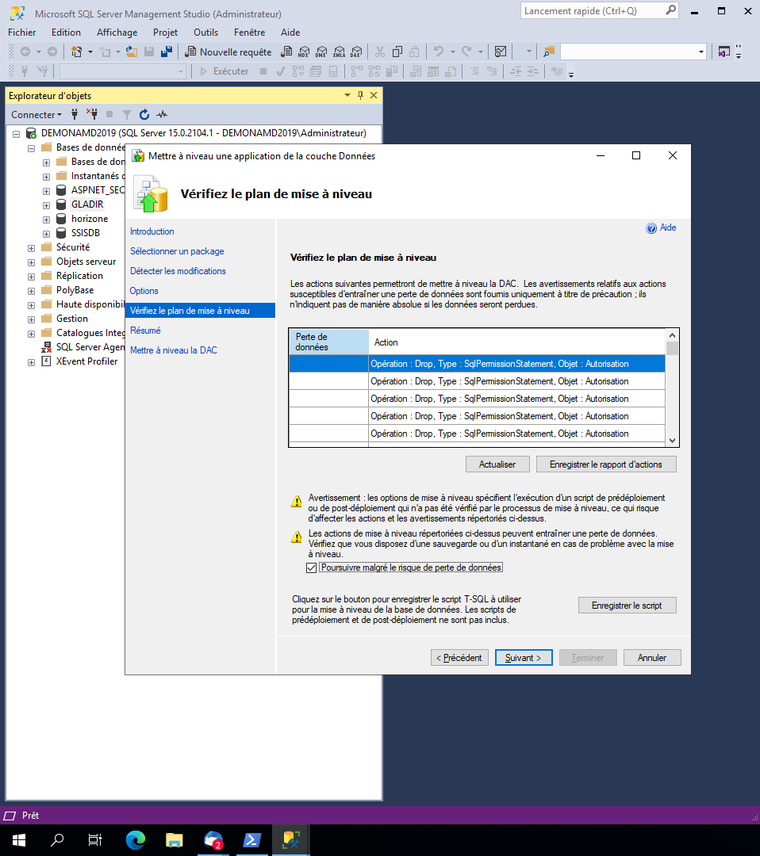Click the MDX query icon
This screenshot has width=760, height=856.
(304, 52)
